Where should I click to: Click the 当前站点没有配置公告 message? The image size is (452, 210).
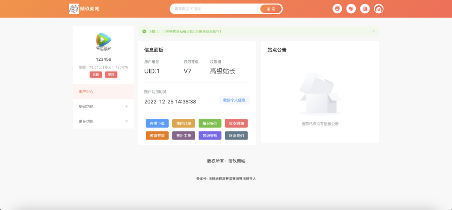click(320, 124)
